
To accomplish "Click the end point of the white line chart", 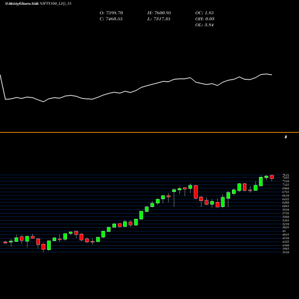I will pos(272,75).
